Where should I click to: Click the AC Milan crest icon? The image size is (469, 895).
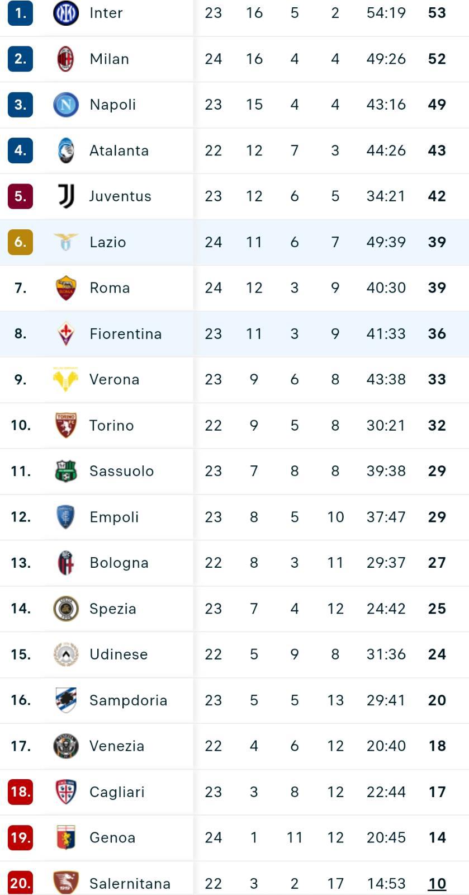click(x=66, y=59)
